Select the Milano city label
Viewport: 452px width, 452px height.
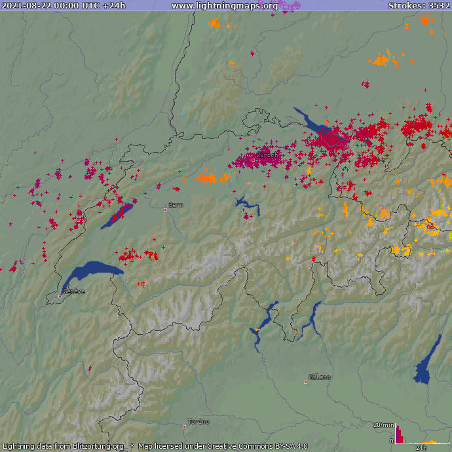[320, 377]
